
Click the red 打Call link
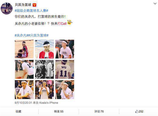pyautogui.click(x=62, y=24)
